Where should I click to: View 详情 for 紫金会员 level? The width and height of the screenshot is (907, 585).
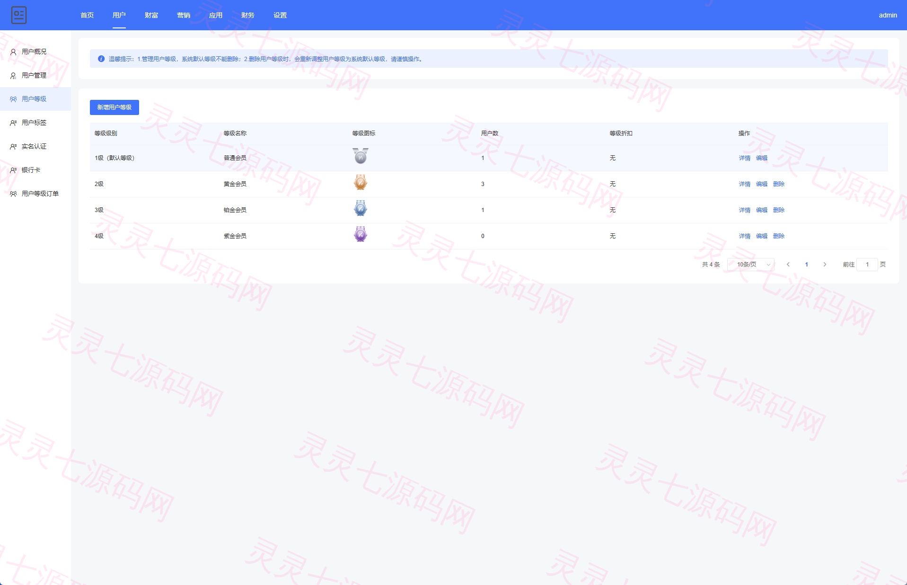click(745, 236)
